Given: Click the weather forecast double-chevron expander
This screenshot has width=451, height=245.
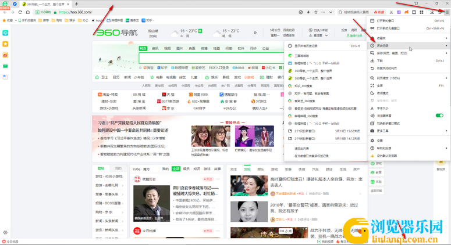Looking at the screenshot, I should [x=255, y=33].
